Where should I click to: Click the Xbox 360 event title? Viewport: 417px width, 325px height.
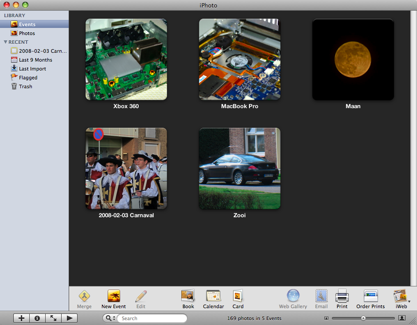[126, 106]
